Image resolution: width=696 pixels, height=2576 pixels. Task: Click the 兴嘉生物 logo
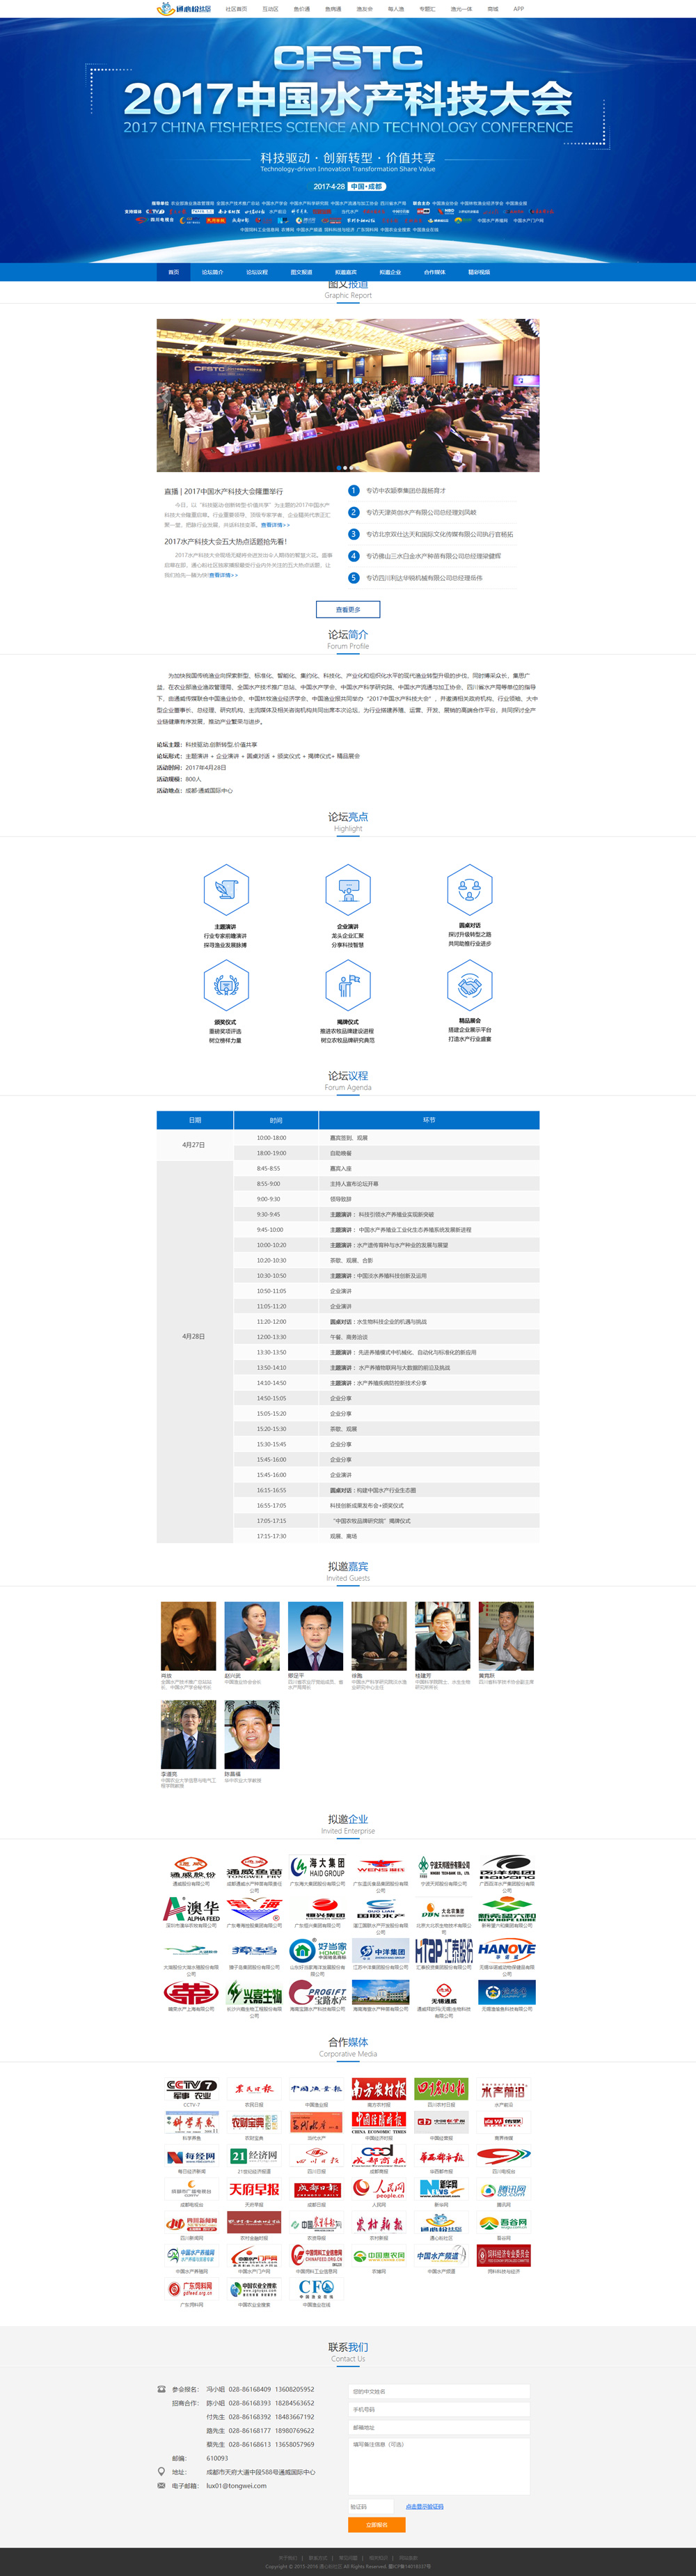(254, 1993)
